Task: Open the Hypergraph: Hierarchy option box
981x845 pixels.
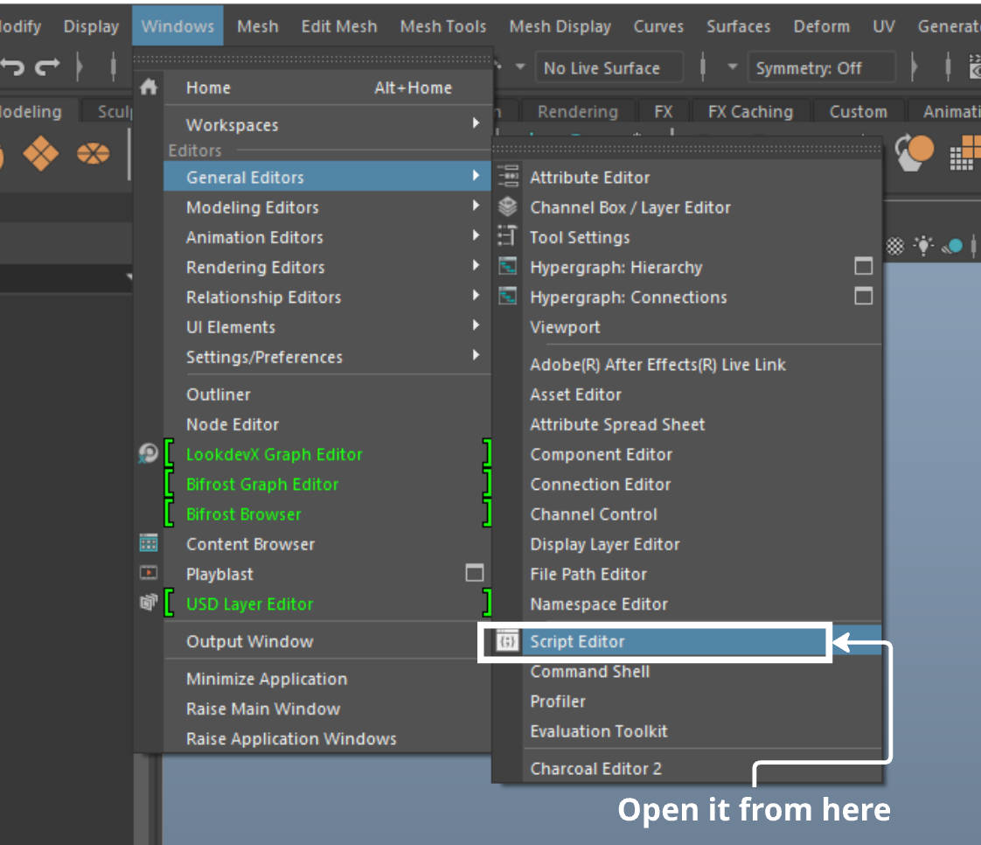Action: pos(863,267)
